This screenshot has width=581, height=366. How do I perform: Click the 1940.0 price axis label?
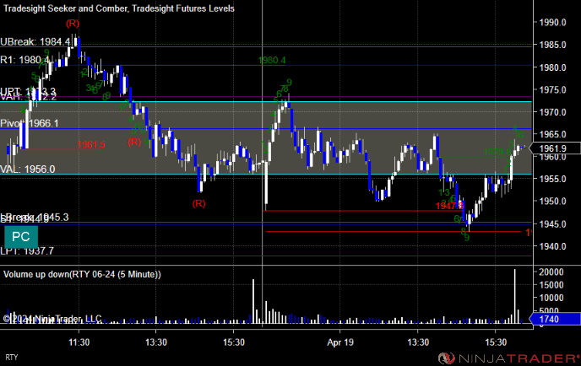pos(552,246)
